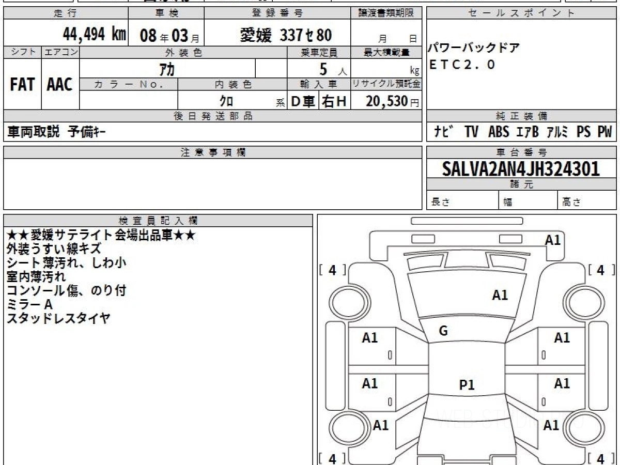The height and width of the screenshot is (465, 620).
Task: Click the エアB airbag label
Action: point(528,132)
